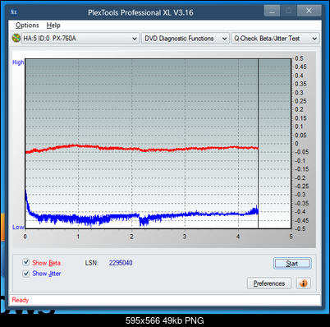
Task: Click the Low jitter axis label
Action: tap(18, 227)
